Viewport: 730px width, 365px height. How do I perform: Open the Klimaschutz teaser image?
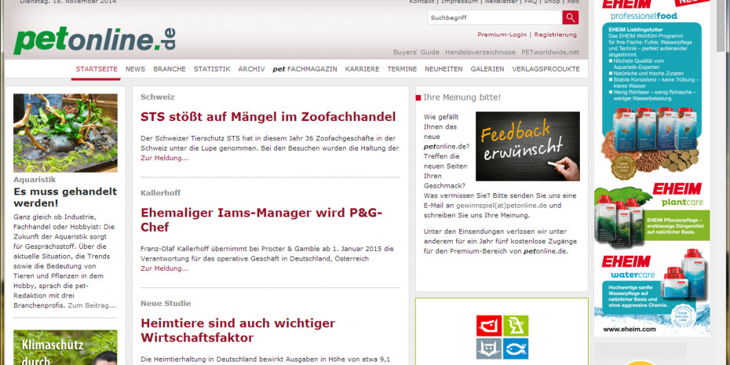[65, 347]
